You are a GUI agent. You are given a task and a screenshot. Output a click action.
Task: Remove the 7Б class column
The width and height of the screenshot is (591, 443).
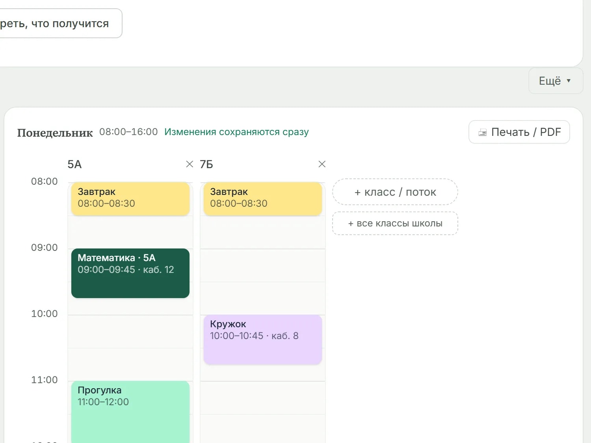point(322,164)
